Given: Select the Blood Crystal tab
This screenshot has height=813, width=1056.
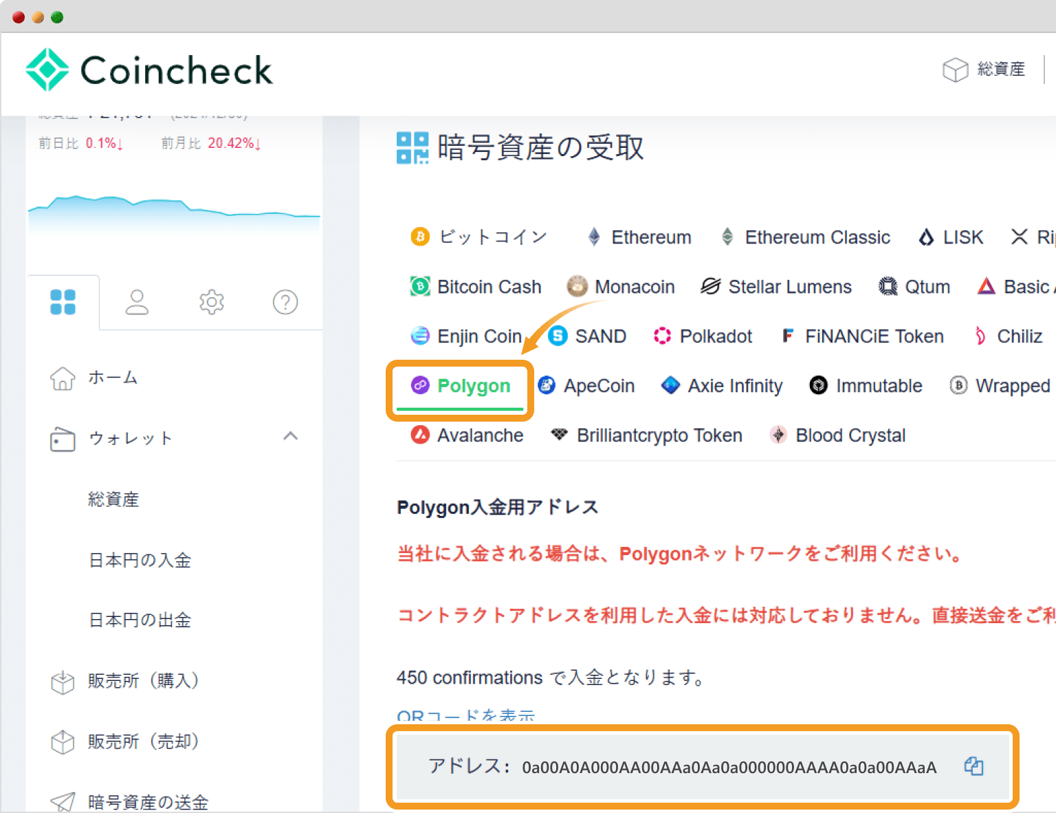Looking at the screenshot, I should pyautogui.click(x=837, y=435).
